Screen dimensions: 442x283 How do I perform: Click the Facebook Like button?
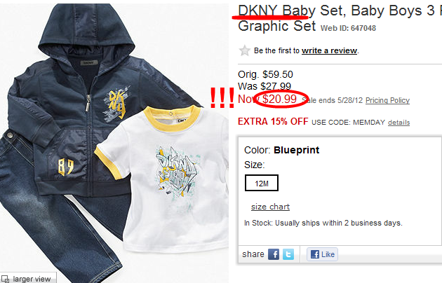point(322,254)
